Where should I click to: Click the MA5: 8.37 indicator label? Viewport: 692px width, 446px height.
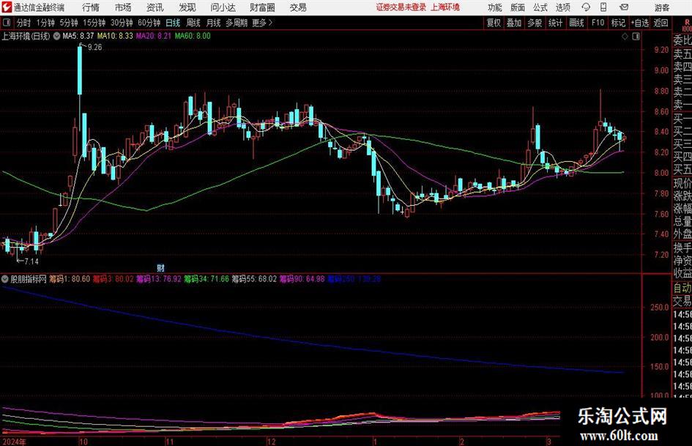tap(78, 36)
